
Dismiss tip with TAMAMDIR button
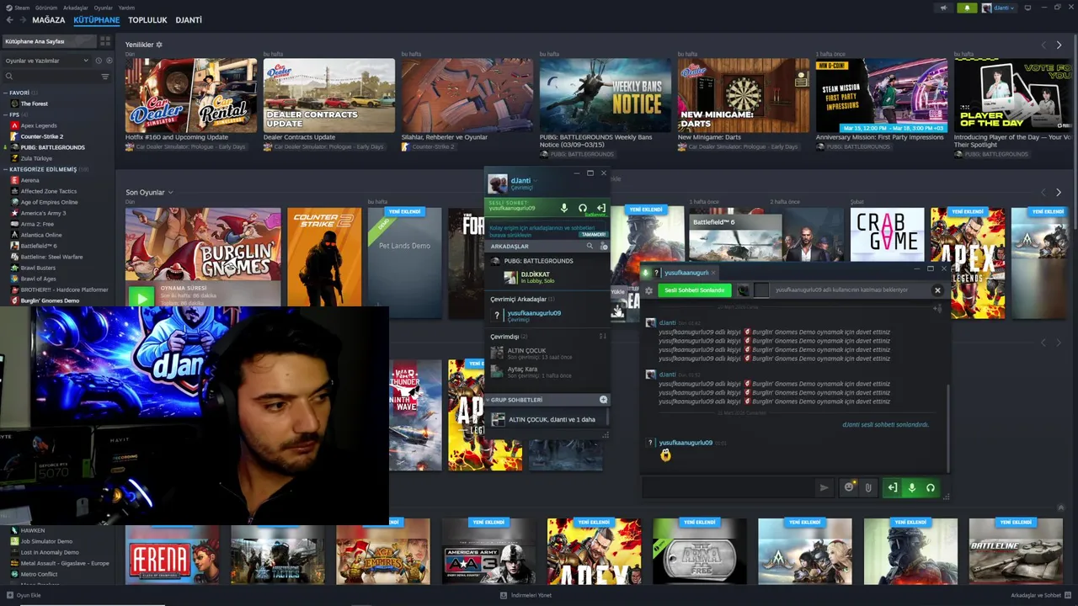click(x=594, y=235)
